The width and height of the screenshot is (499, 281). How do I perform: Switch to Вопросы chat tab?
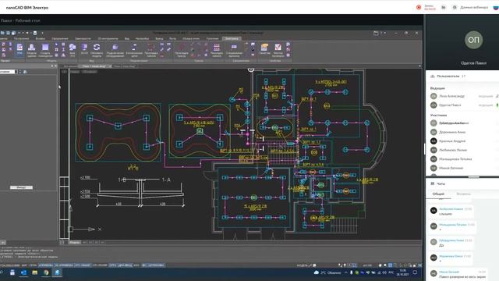click(x=463, y=194)
